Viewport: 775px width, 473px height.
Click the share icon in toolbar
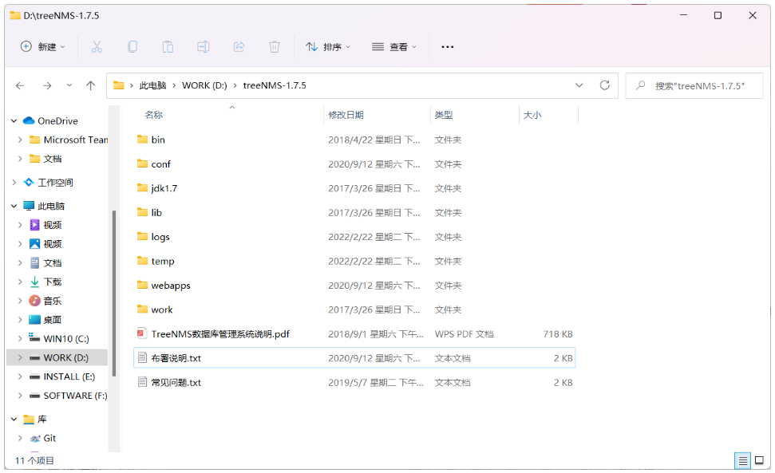(239, 47)
